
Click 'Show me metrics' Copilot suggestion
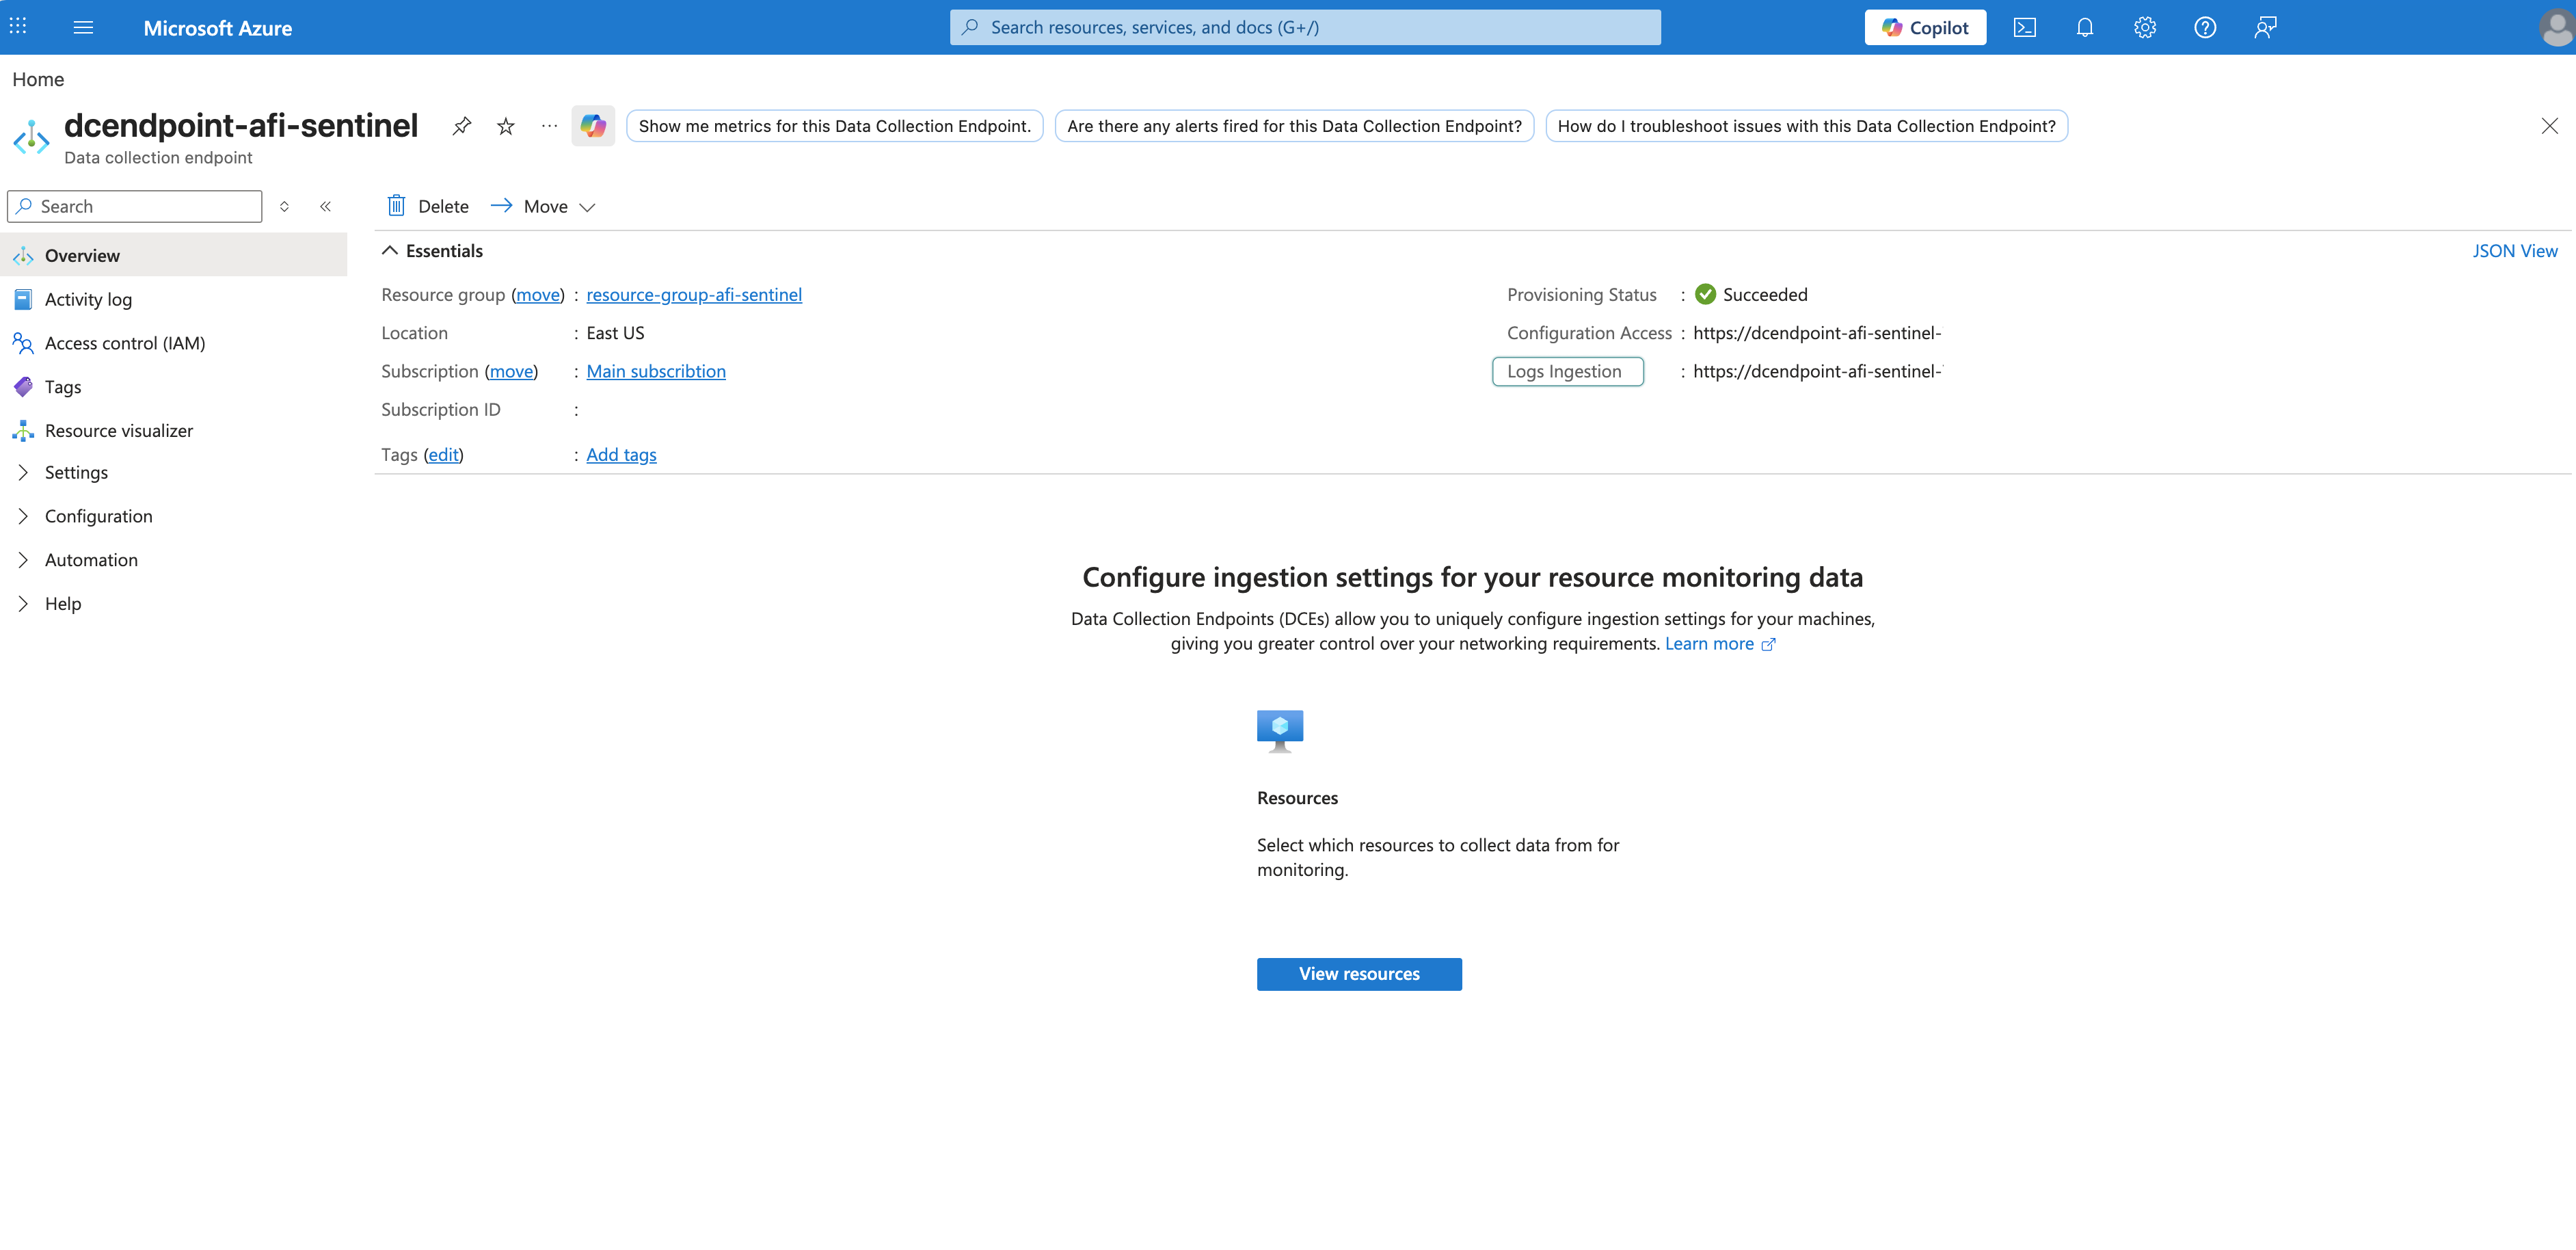coord(835,126)
